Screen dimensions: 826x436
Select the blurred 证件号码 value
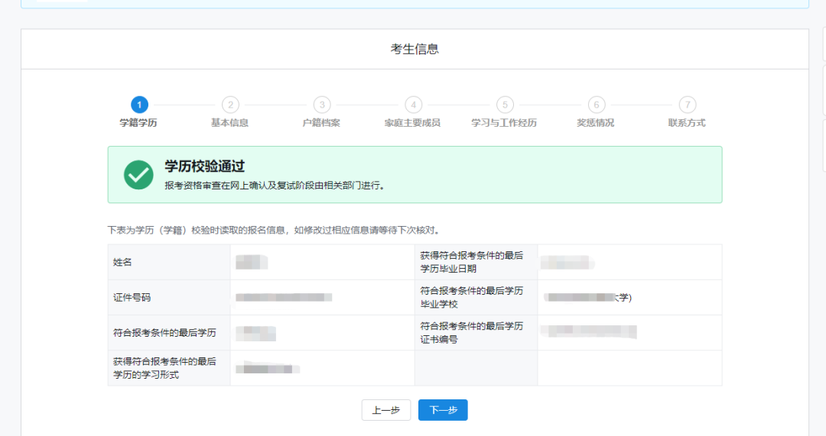pyautogui.click(x=284, y=298)
